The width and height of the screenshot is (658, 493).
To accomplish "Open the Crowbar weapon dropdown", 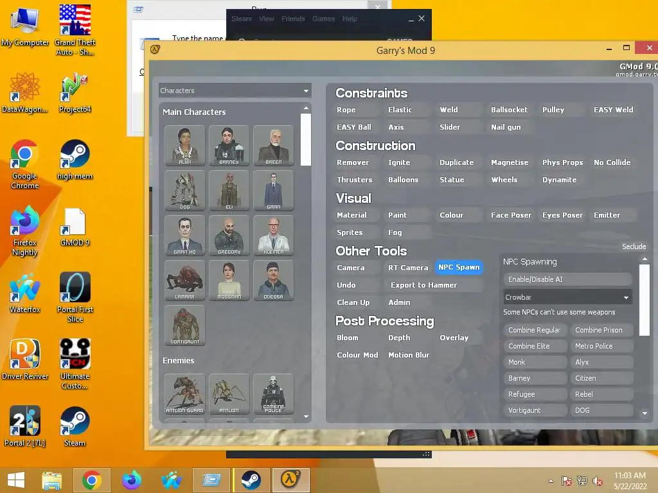I will pyautogui.click(x=567, y=297).
